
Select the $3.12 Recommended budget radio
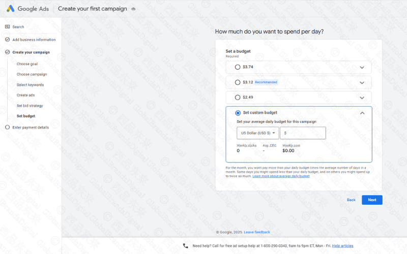[238, 82]
